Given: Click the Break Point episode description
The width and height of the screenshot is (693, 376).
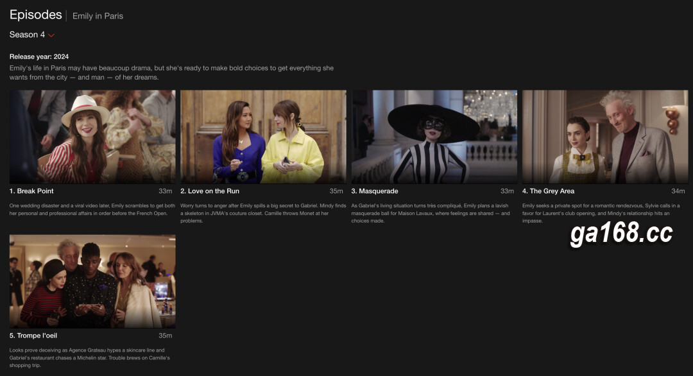Looking at the screenshot, I should click(92, 209).
